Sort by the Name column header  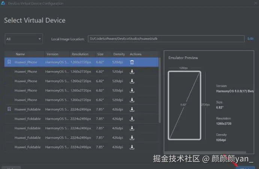(x=20, y=54)
